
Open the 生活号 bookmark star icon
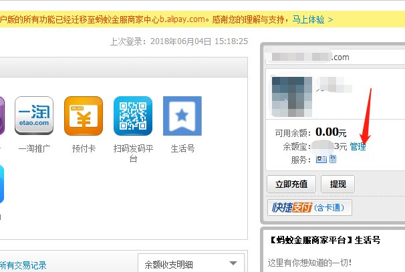coord(182,116)
